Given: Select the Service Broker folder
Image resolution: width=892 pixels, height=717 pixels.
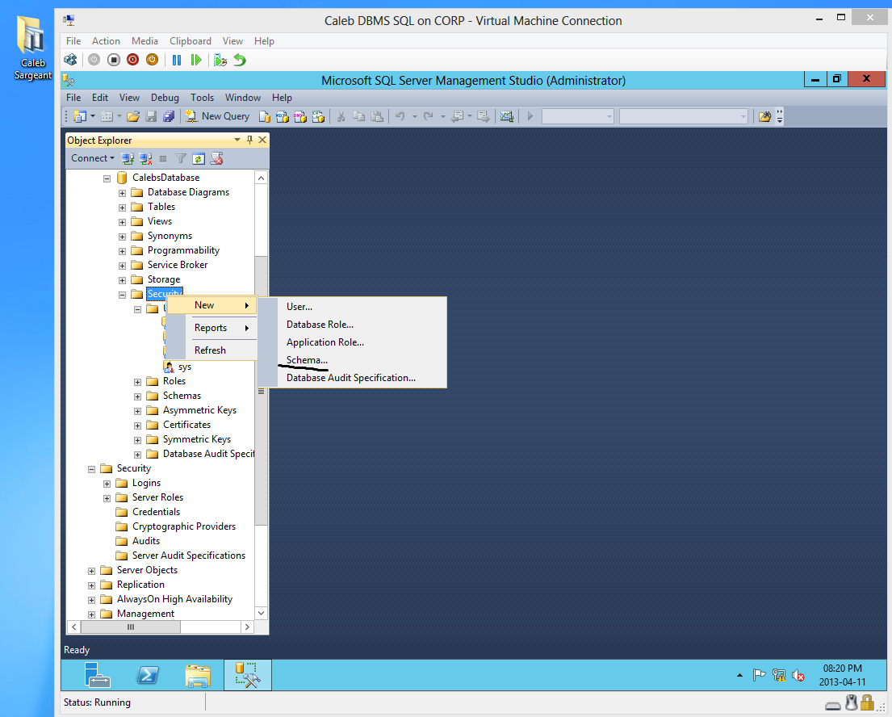Looking at the screenshot, I should (178, 265).
